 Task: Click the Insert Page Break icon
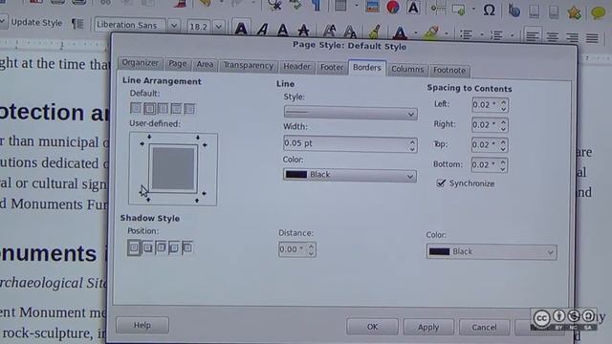coord(438,9)
